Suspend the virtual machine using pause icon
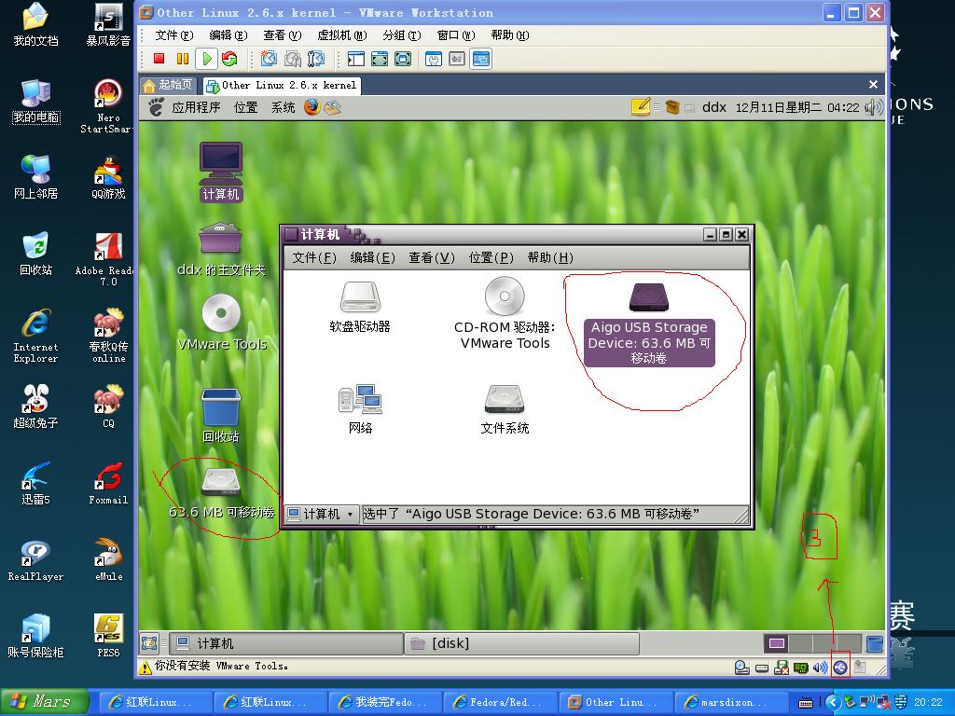The width and height of the screenshot is (955, 716). [182, 59]
